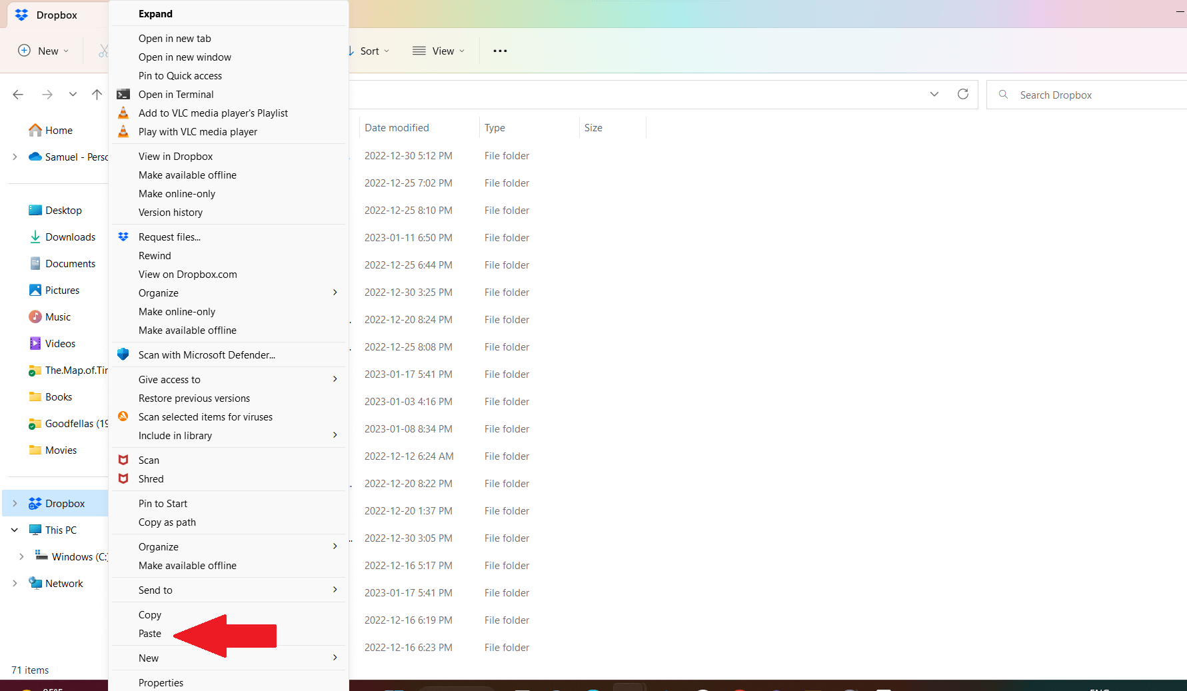The width and height of the screenshot is (1187, 691).
Task: Sort files by Date modified column
Action: click(x=397, y=127)
